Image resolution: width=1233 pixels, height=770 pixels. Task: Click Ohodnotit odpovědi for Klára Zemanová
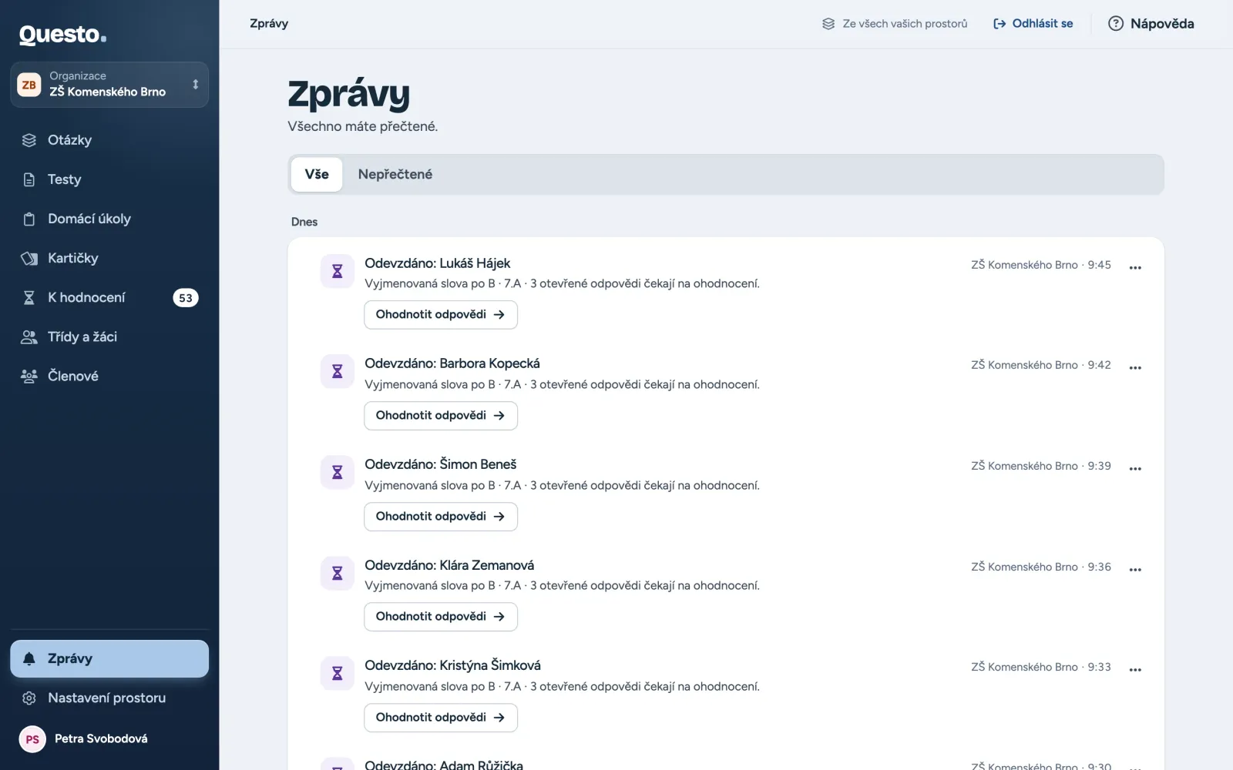click(x=441, y=616)
